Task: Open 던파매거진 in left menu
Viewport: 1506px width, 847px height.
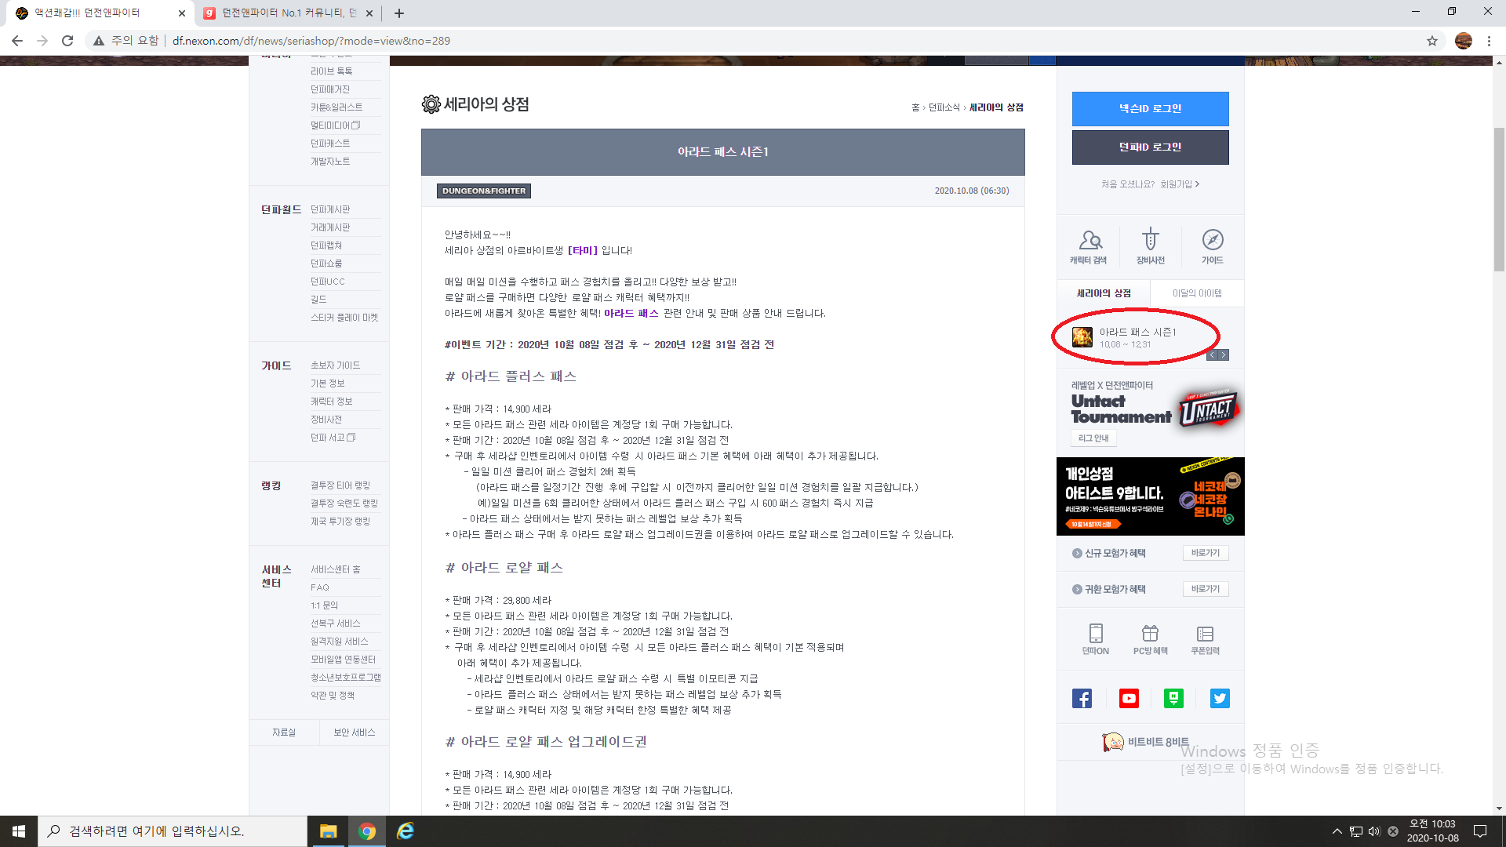Action: point(330,89)
